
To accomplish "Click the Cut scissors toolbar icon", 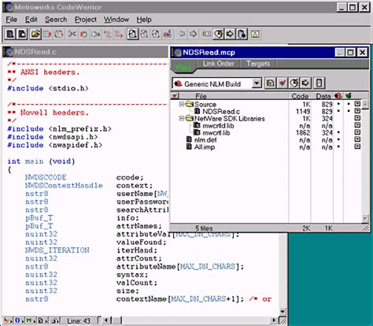I will [x=72, y=34].
